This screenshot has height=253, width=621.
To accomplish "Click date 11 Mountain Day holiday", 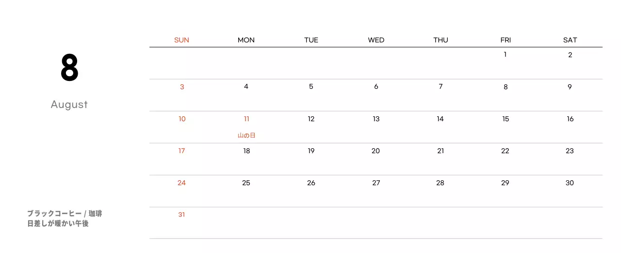I will [x=246, y=119].
